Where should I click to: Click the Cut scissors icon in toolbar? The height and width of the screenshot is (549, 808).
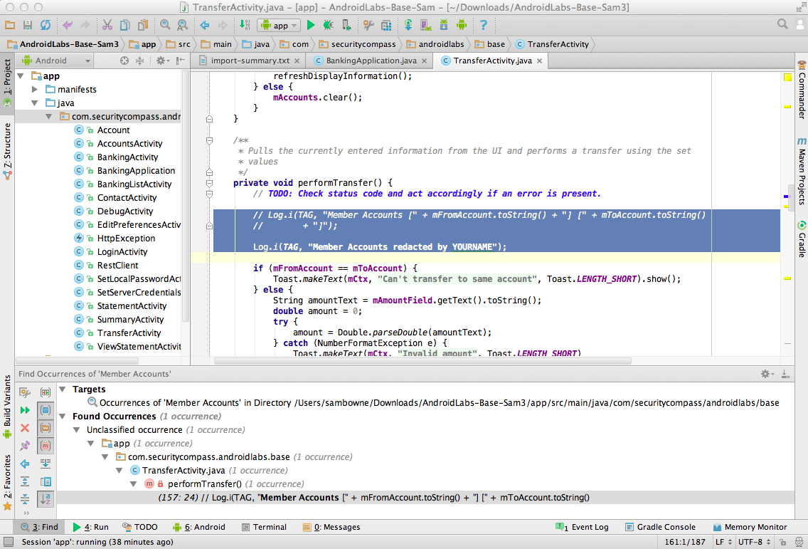tap(107, 25)
